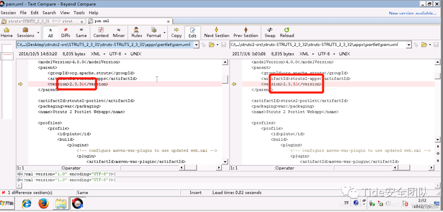Toggle the Diffs display filter
This screenshot has height=212, width=443.
point(66,32)
